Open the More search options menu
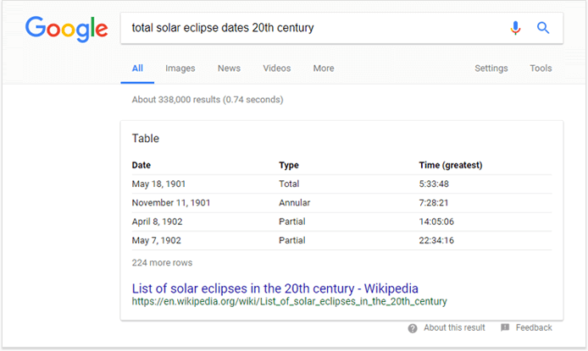 click(324, 69)
